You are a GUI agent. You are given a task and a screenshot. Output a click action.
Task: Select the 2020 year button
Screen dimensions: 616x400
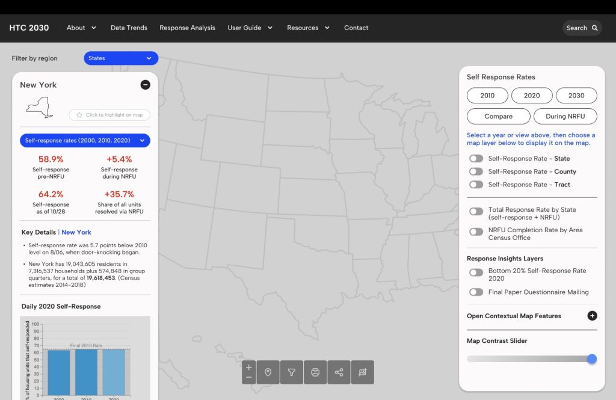(532, 96)
